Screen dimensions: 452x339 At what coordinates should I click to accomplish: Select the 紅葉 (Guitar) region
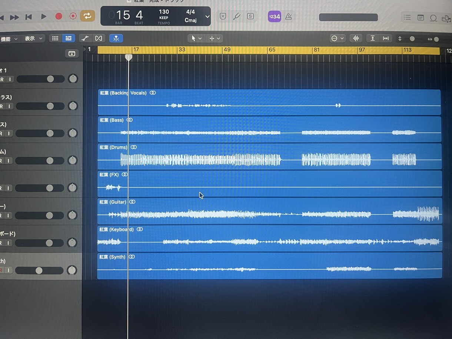[x=269, y=211]
